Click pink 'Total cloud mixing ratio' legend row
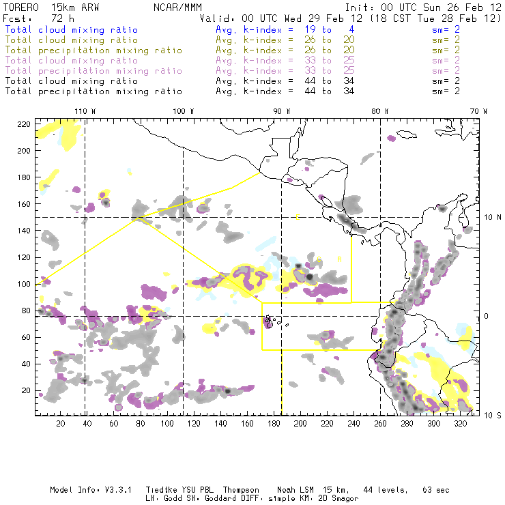Screen dimensions: 505x505 (x=72, y=61)
